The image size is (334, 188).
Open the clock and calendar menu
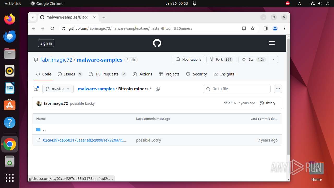pyautogui.click(x=177, y=3)
